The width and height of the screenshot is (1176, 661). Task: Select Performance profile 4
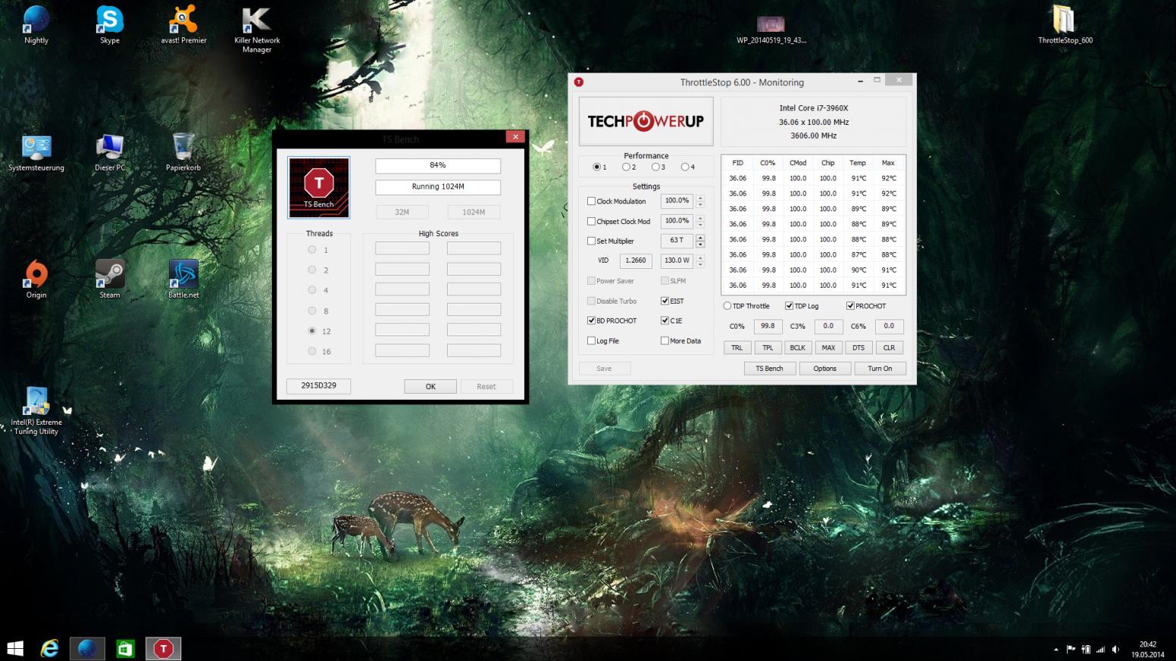point(685,167)
